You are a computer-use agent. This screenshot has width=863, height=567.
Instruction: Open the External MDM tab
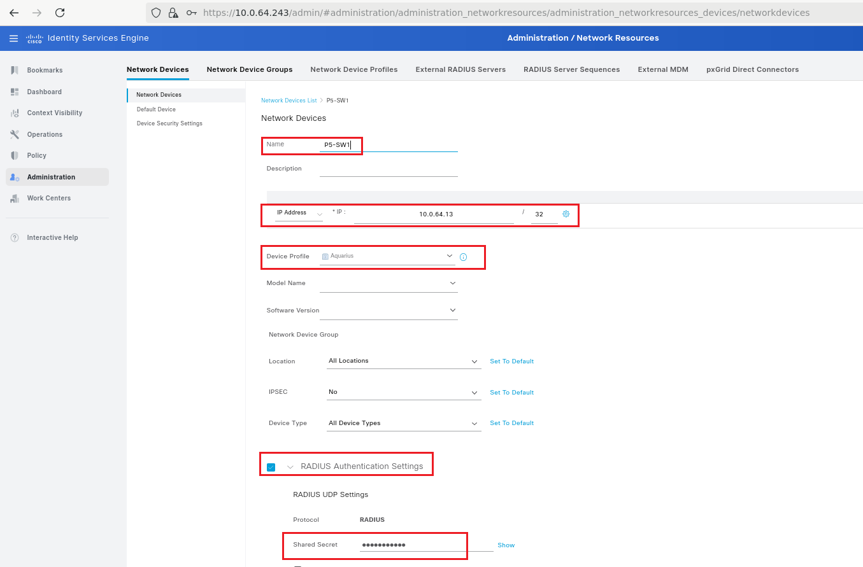[663, 69]
